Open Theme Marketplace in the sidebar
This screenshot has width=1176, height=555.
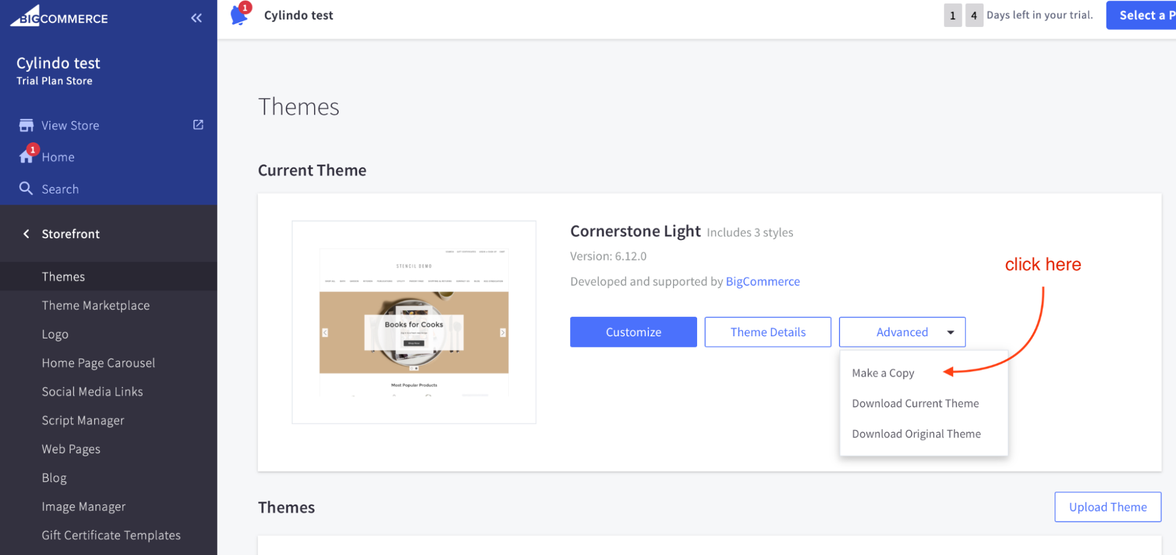click(96, 305)
